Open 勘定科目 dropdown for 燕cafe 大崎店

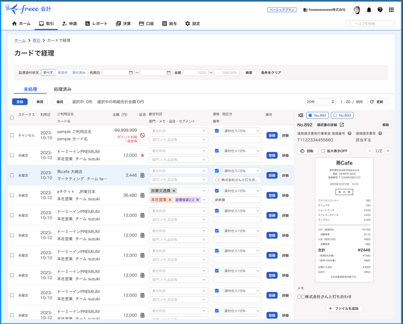179,171
